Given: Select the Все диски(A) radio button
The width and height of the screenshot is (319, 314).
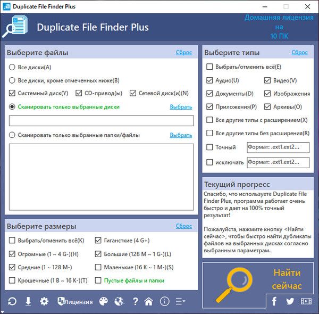Looking at the screenshot, I should (12, 67).
